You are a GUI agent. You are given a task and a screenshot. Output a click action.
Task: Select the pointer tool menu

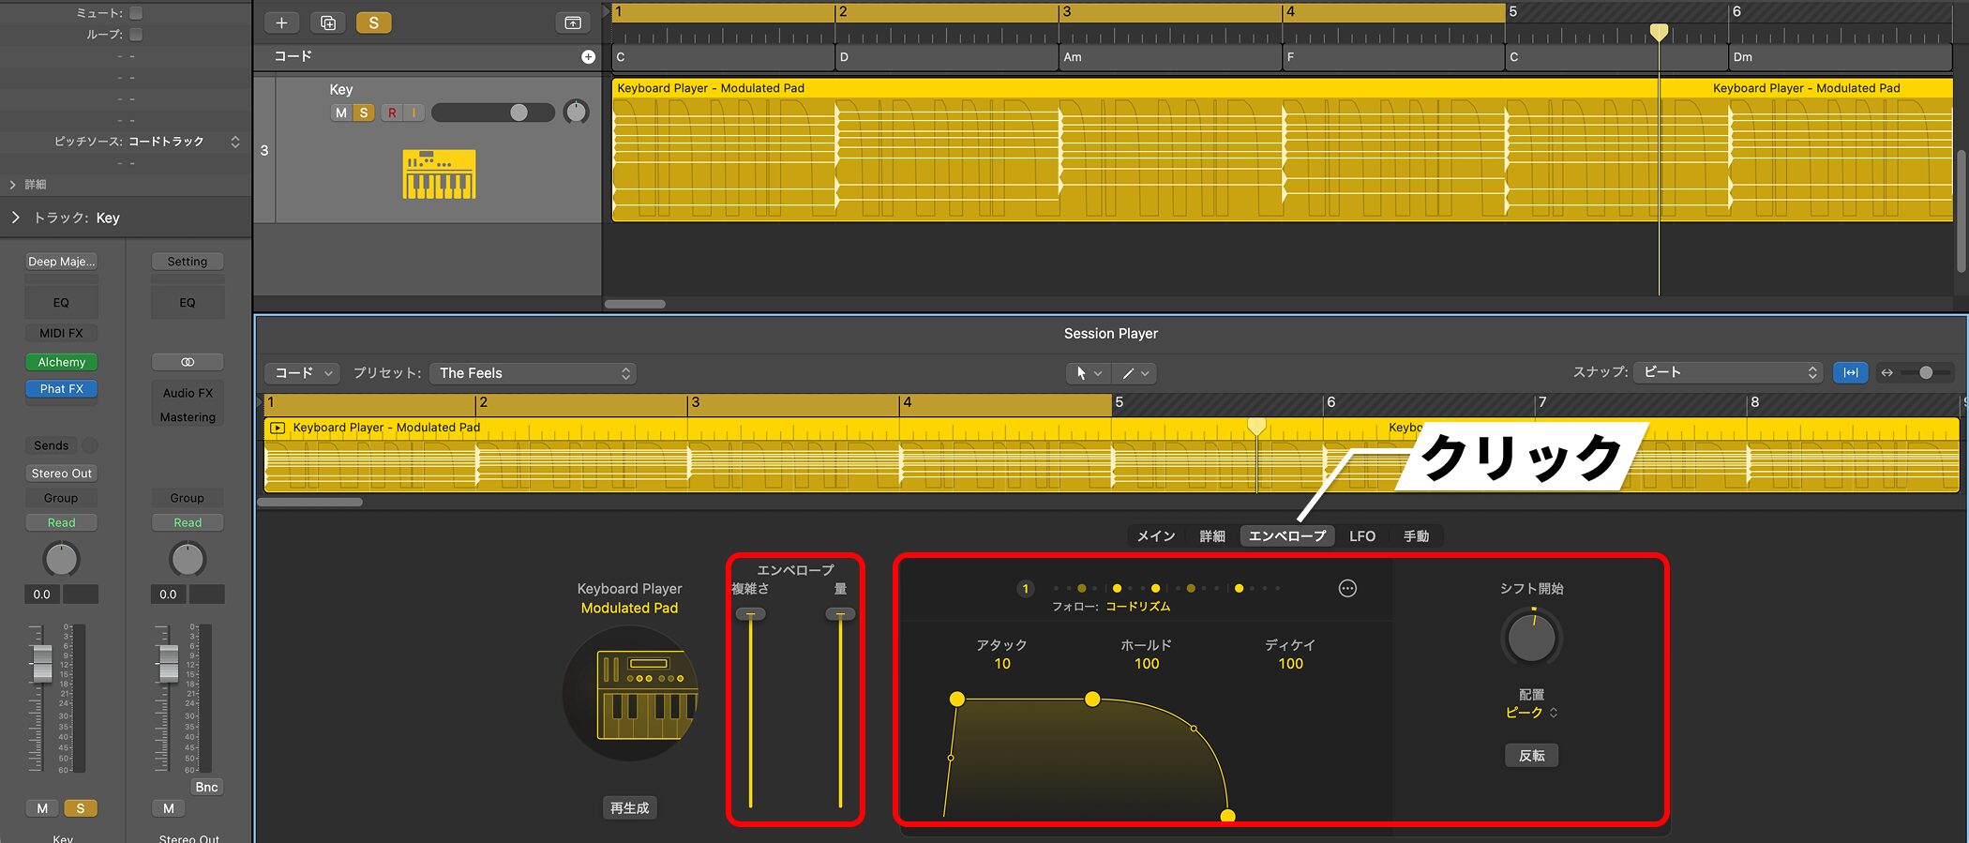click(x=1088, y=373)
